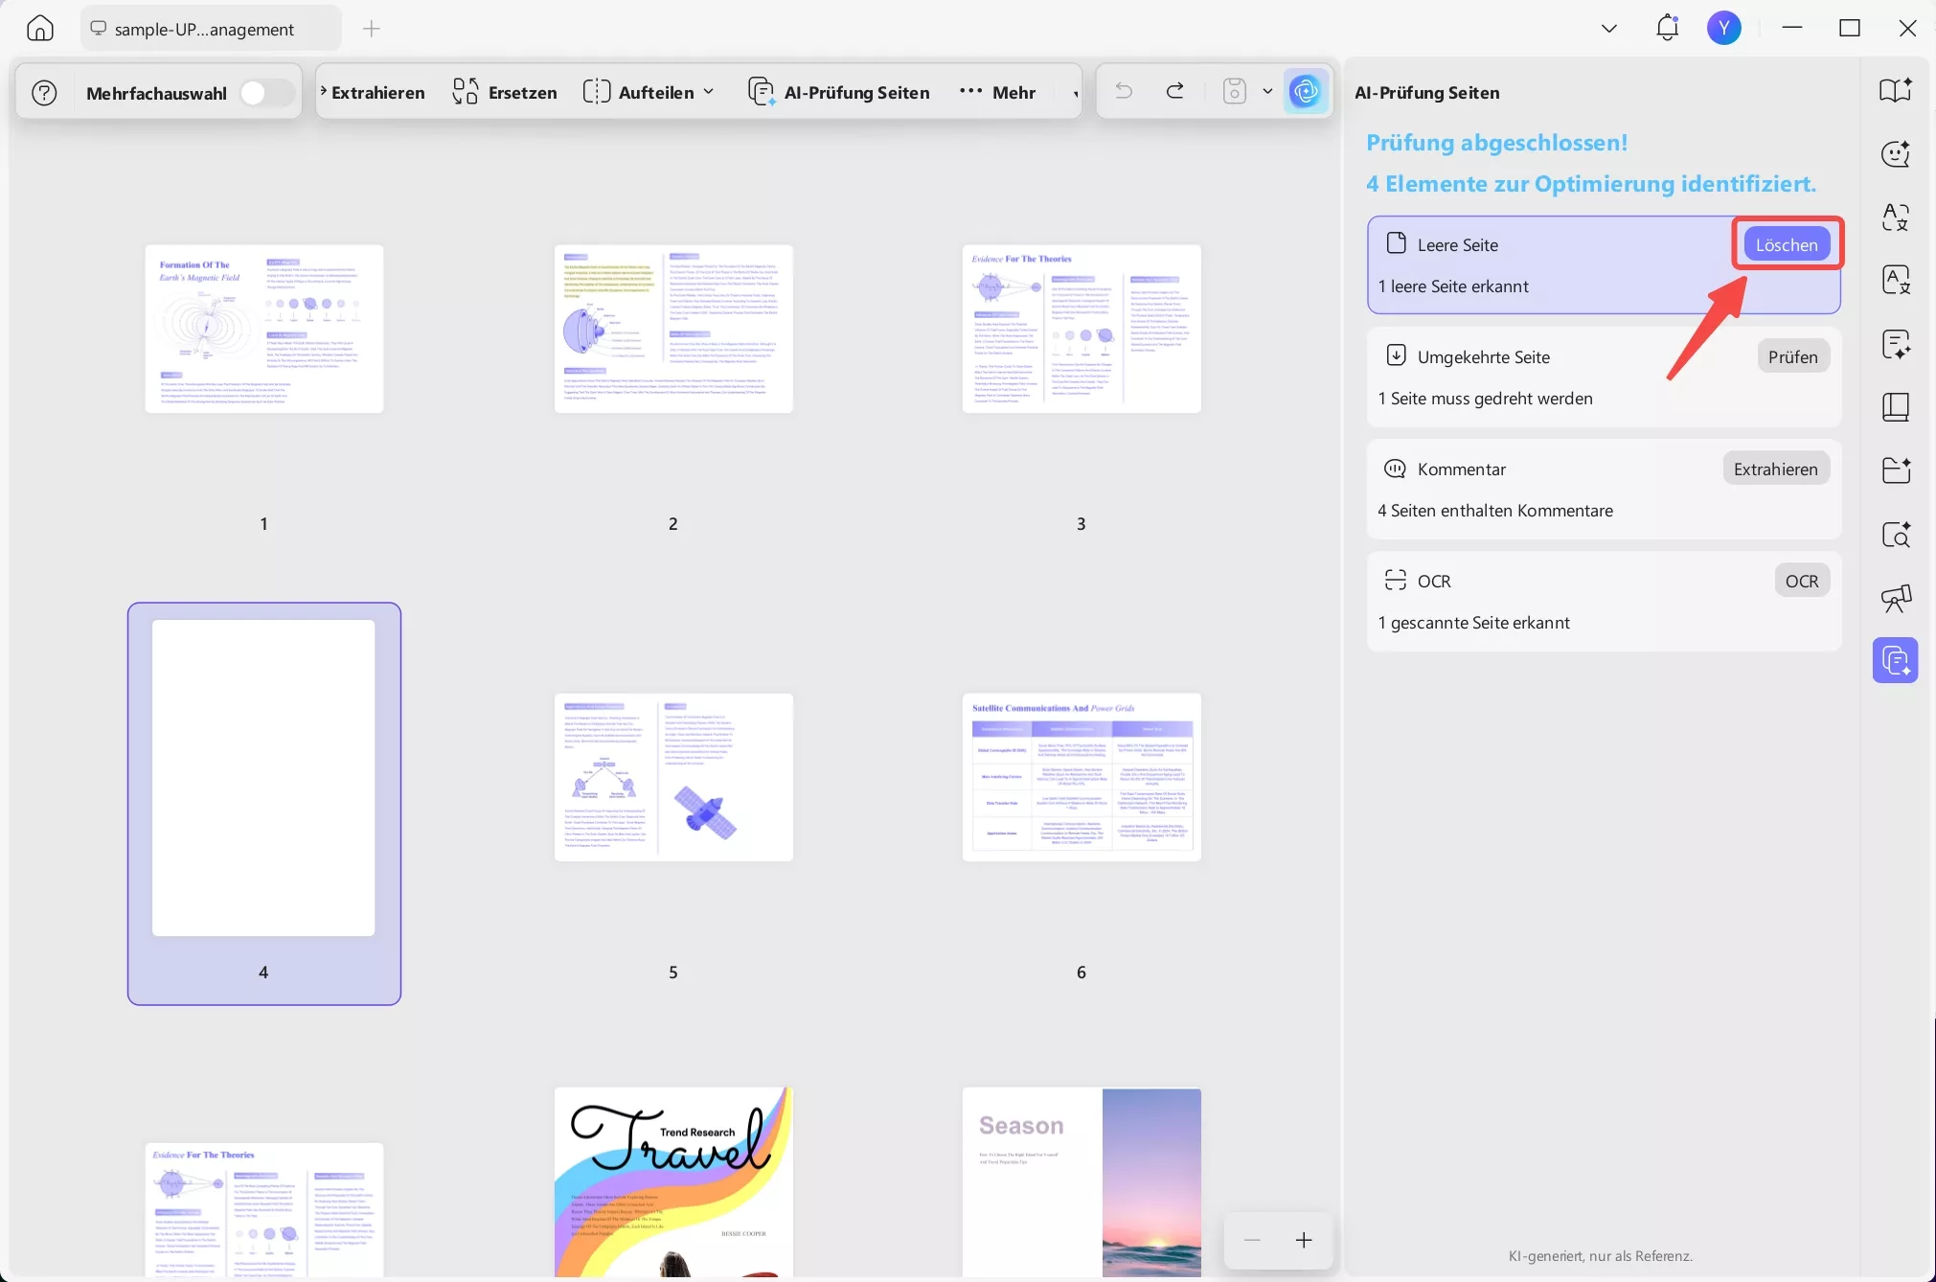Click the AI assistant icon in toolbar

(x=1305, y=92)
